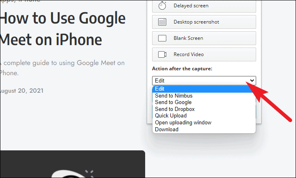Select Quick Upload option

[204, 116]
